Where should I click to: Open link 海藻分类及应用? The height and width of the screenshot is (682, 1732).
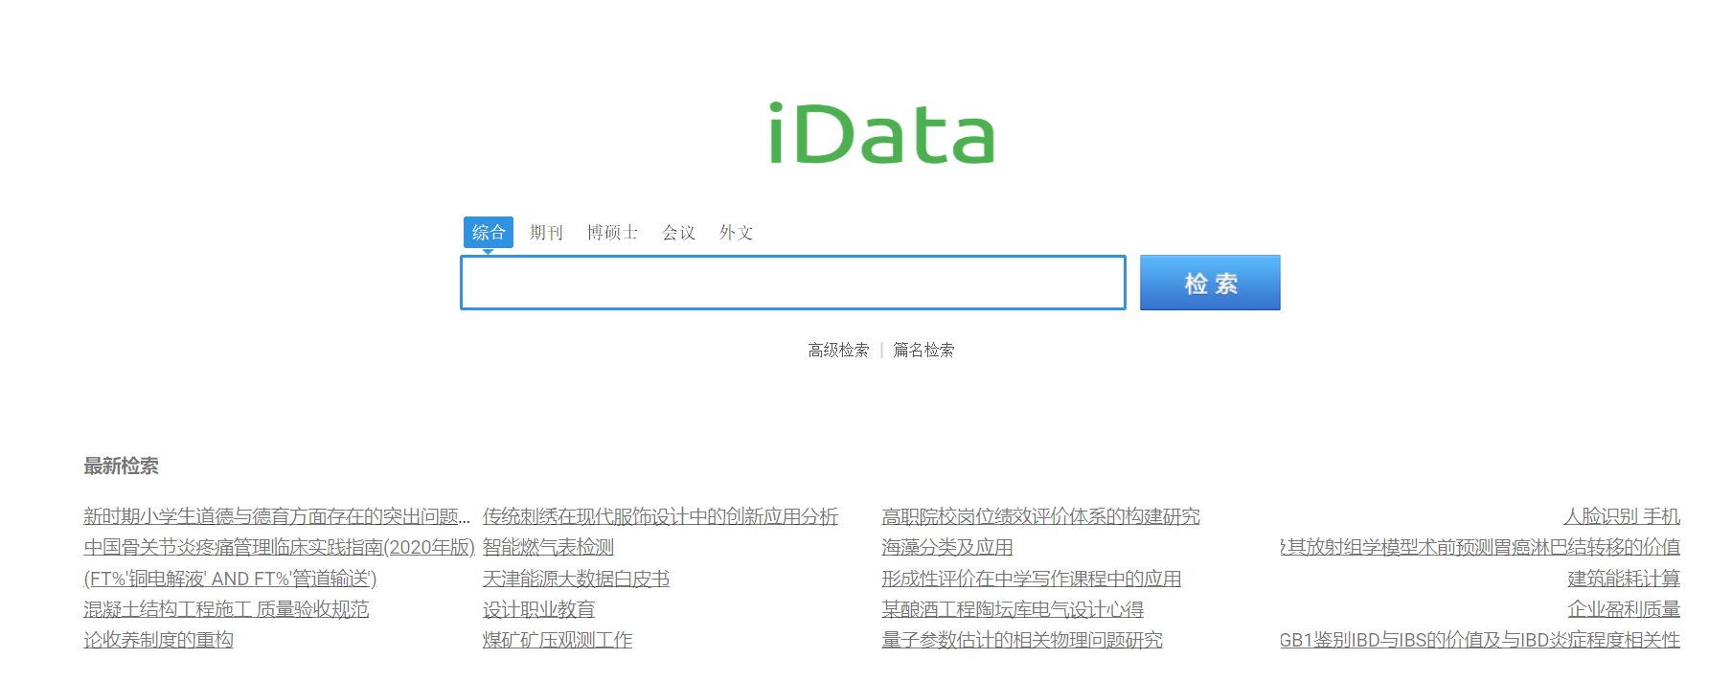click(x=947, y=548)
